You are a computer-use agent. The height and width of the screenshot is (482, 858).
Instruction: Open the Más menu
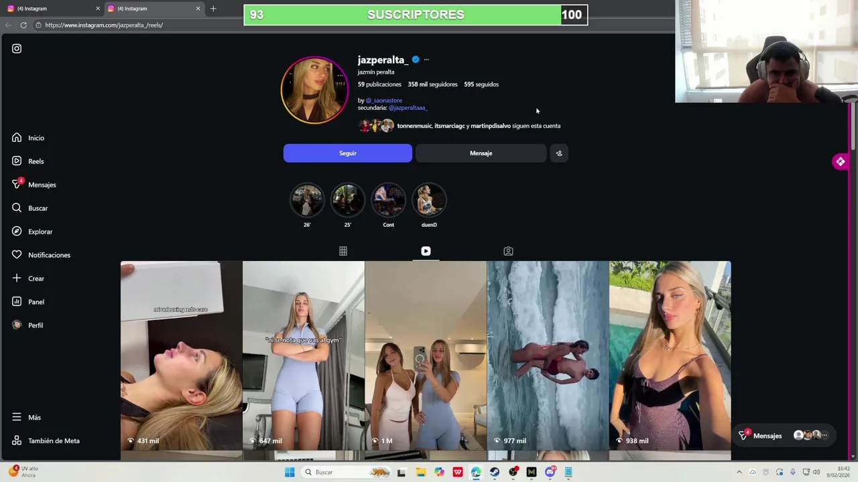26,417
